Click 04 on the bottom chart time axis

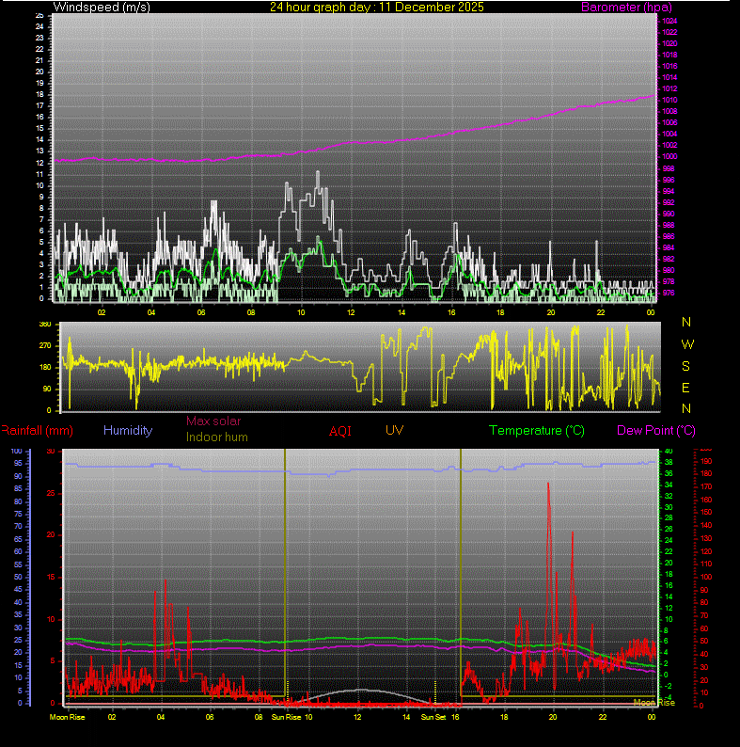161,717
